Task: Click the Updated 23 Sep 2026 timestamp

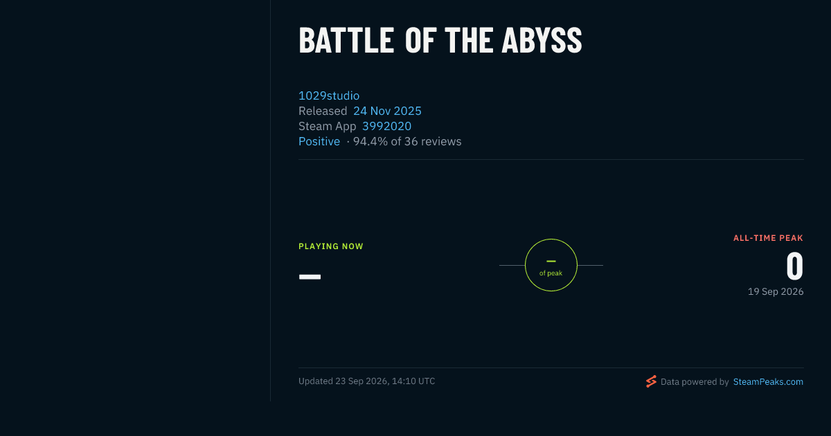Action: 367,381
